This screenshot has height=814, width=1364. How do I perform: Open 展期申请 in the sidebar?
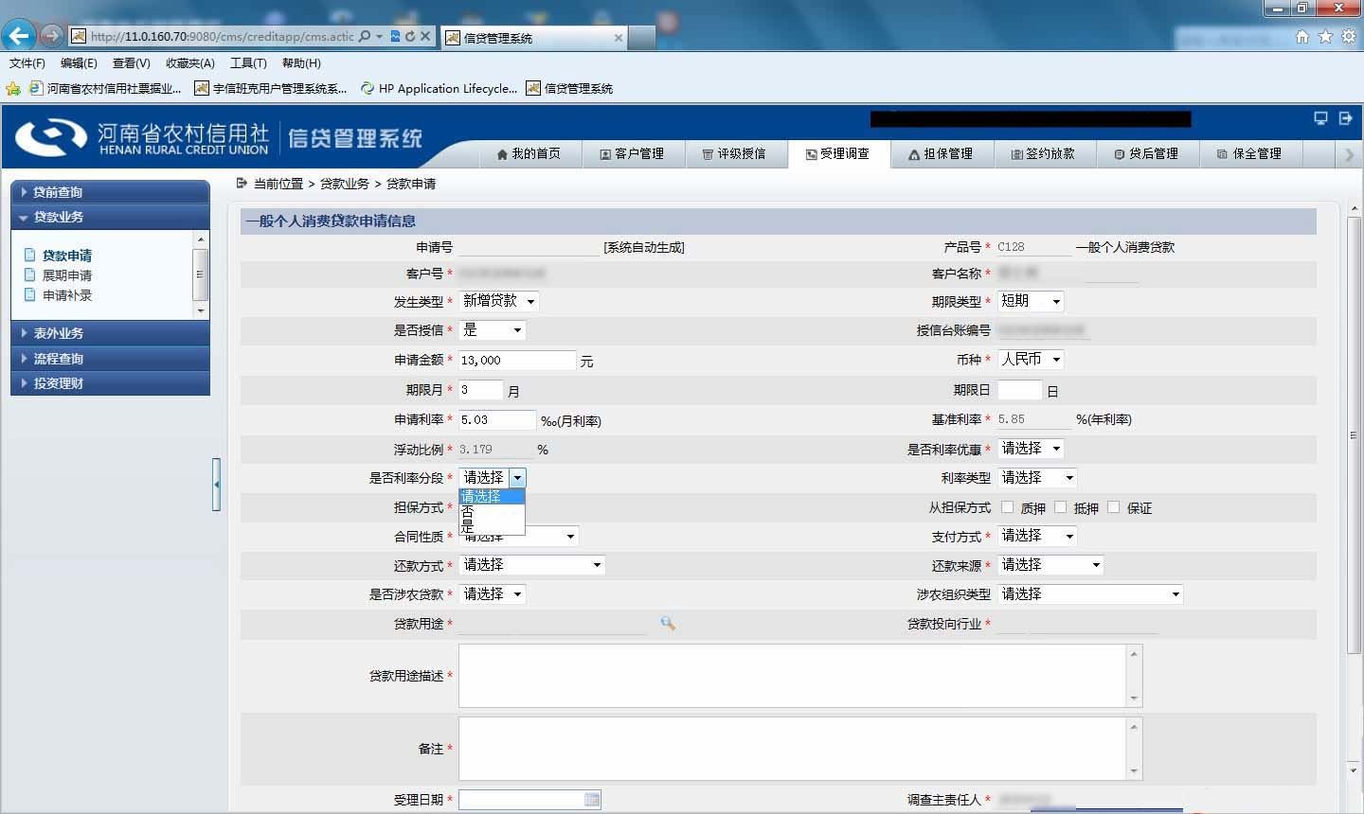pyautogui.click(x=67, y=275)
